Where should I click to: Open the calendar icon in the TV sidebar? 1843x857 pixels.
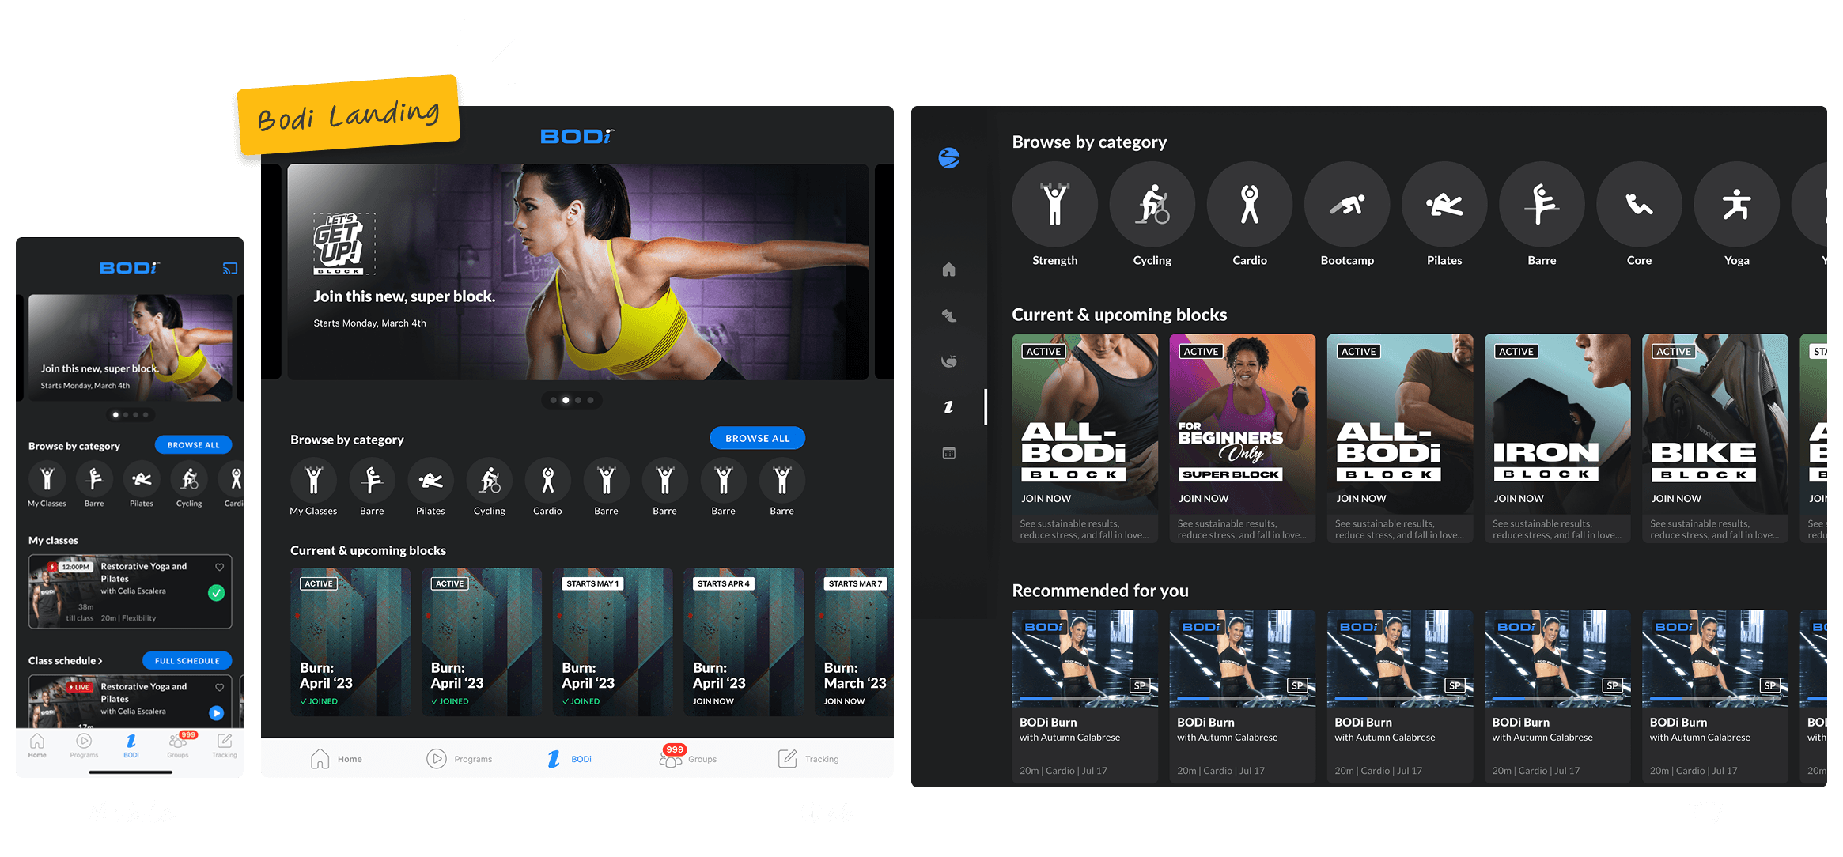[x=949, y=453]
